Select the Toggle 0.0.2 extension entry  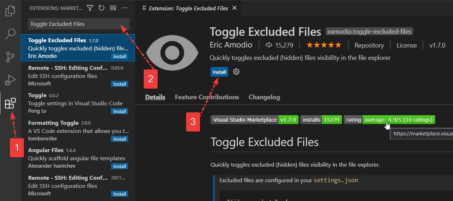[x=78, y=103]
